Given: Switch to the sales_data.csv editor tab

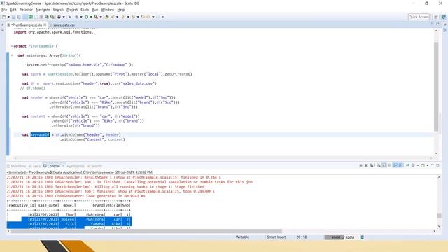Looking at the screenshot, I should [64, 25].
